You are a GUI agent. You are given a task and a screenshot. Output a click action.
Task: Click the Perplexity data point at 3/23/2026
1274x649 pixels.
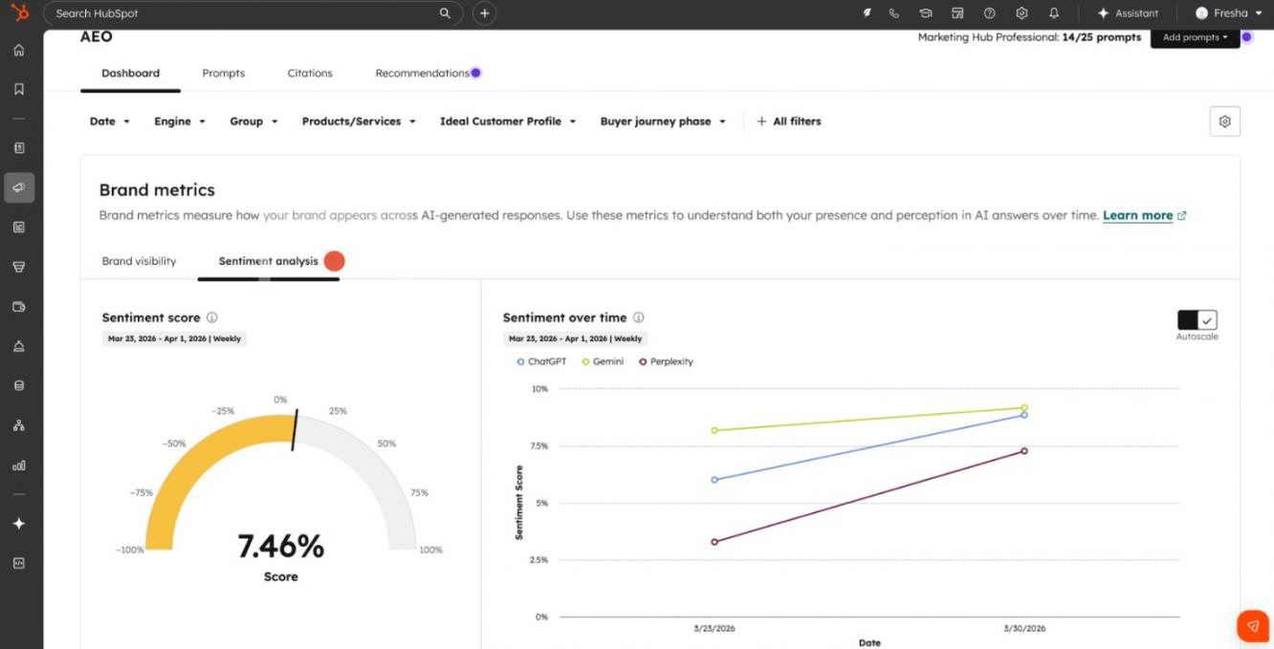pos(714,542)
